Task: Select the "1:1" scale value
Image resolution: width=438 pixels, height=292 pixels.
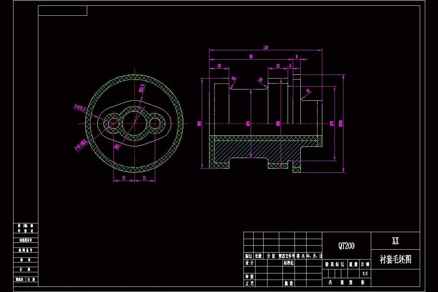Action: pos(365,273)
